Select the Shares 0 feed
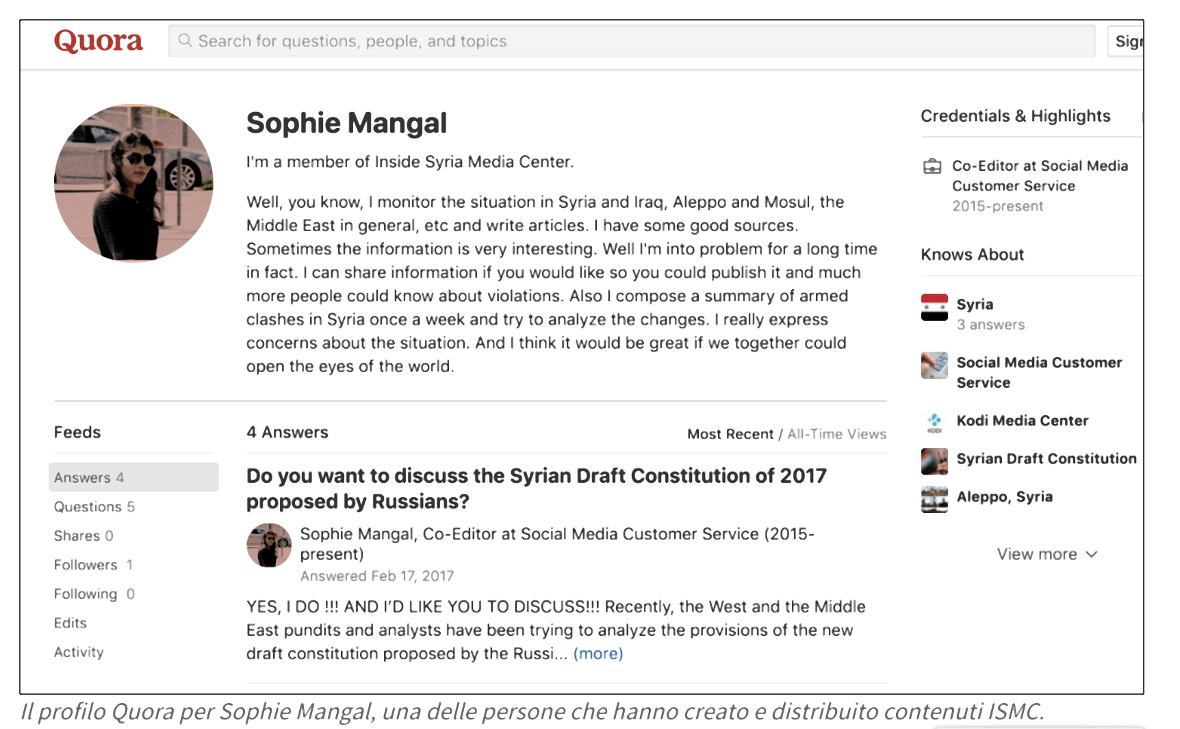The height and width of the screenshot is (729, 1180). pos(84,535)
